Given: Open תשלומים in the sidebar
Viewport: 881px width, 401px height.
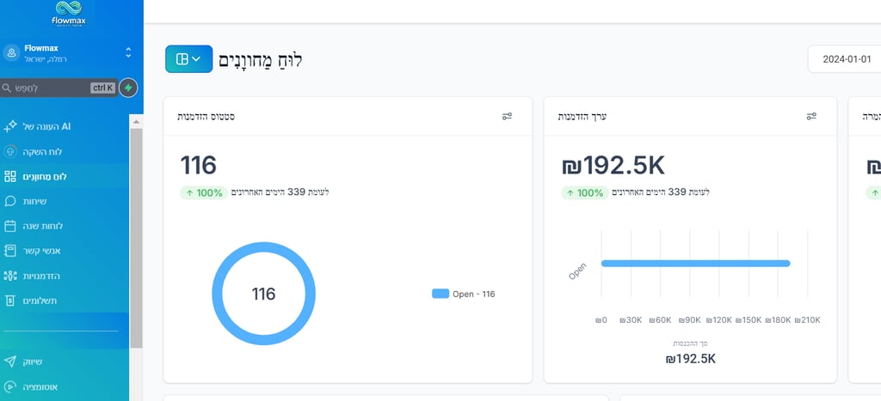Looking at the screenshot, I should [40, 301].
